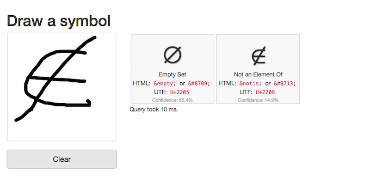Click the Confidence 14.9% text
This screenshot has width=370, height=177.
[258, 100]
